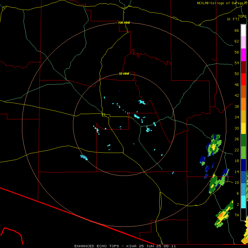The width and height of the screenshot is (248, 248).
Task: Click the legend value 54
Action: point(237,63)
